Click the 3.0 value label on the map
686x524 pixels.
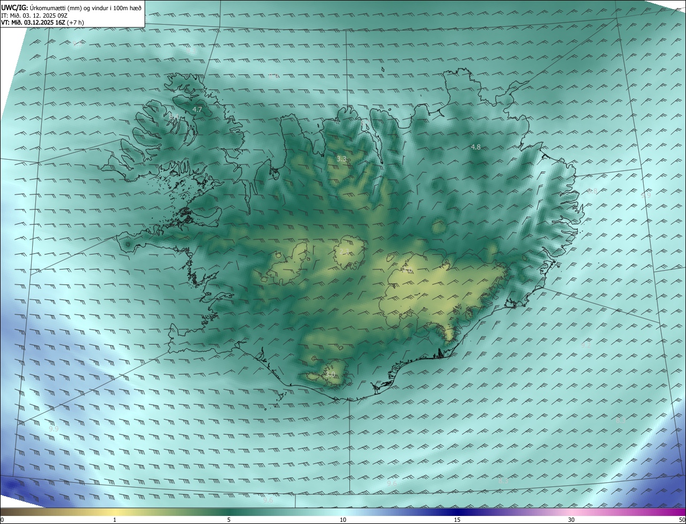[x=330, y=374]
